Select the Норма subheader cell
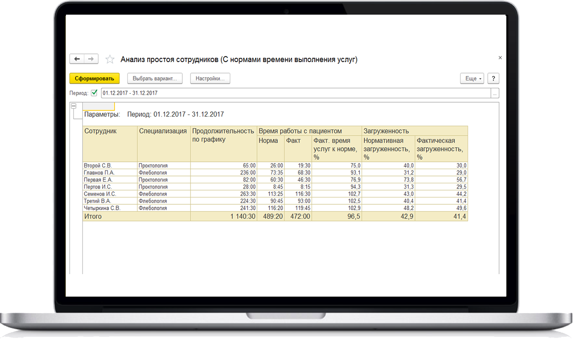Viewport: 573px width, 351px height. click(x=271, y=149)
